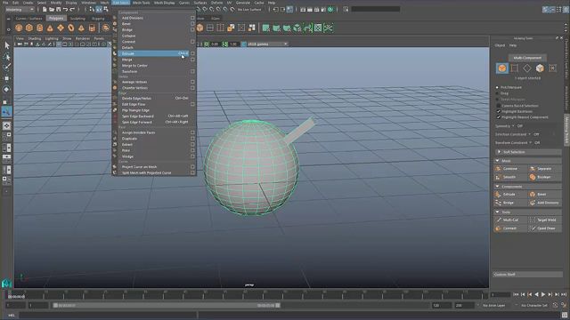
Task: Open the Extrude options box in menu
Action: pyautogui.click(x=192, y=53)
